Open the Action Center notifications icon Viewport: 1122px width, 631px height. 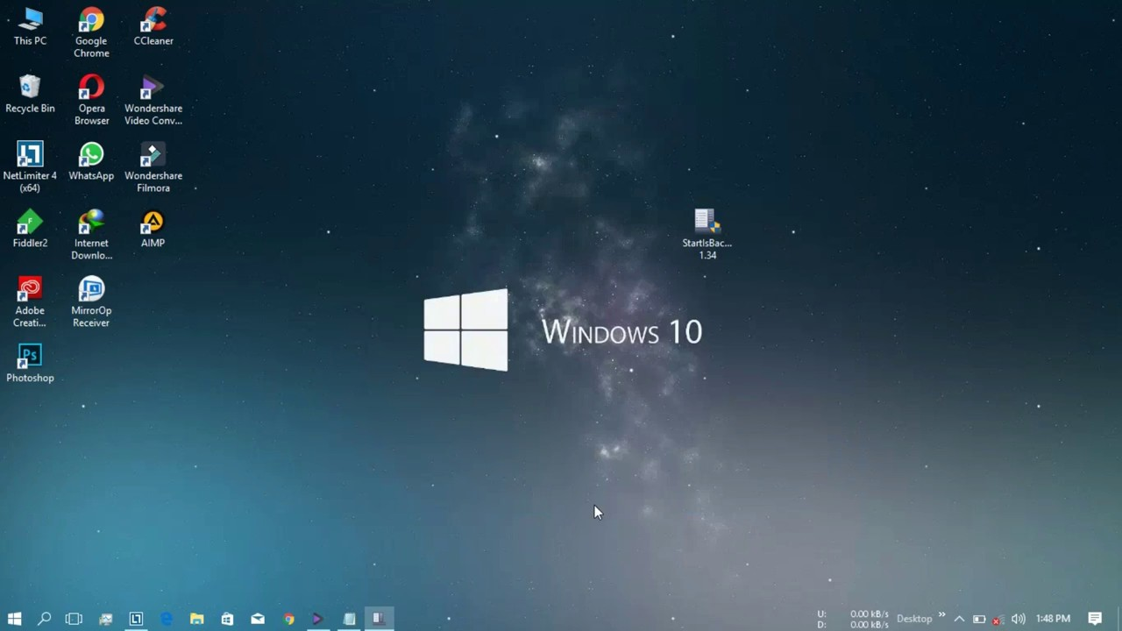click(x=1095, y=619)
